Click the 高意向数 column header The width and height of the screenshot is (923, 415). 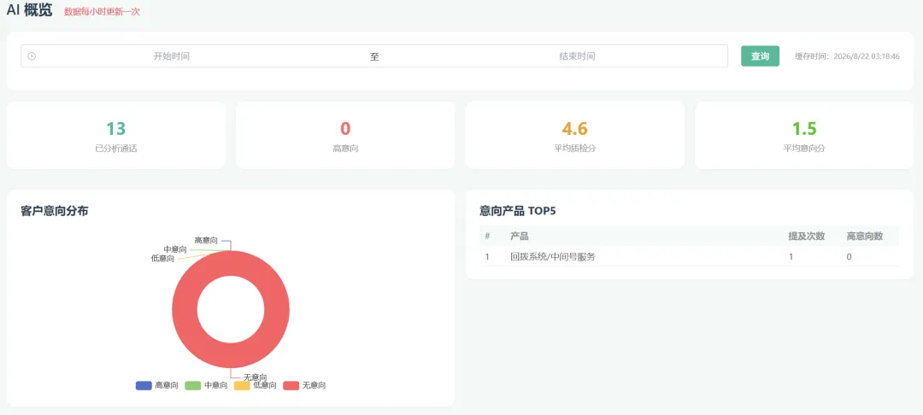[x=864, y=237]
